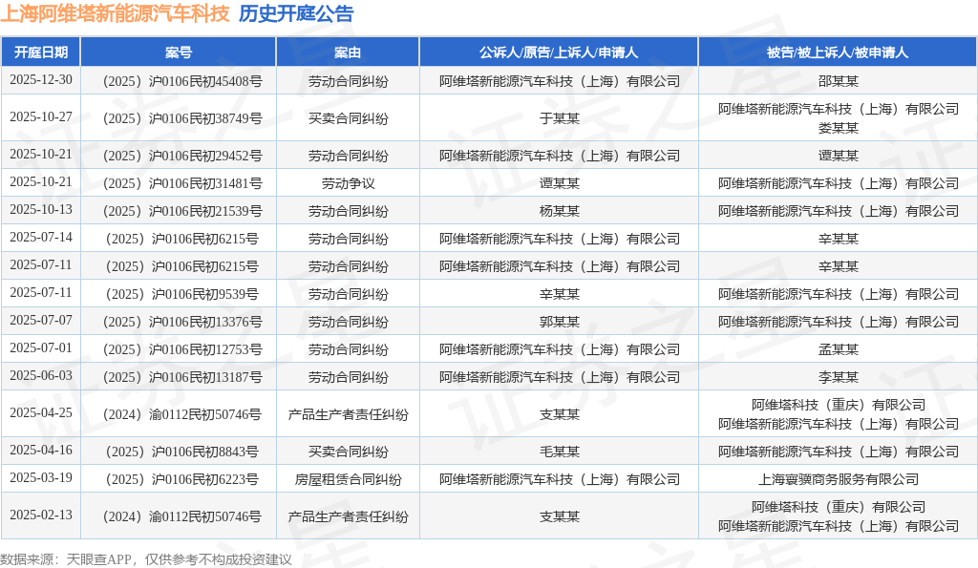Click plaintiff 支某某 in the 2025-02-13 row

(x=560, y=516)
